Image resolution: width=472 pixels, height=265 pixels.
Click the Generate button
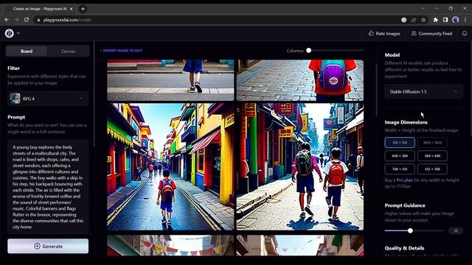[48, 246]
